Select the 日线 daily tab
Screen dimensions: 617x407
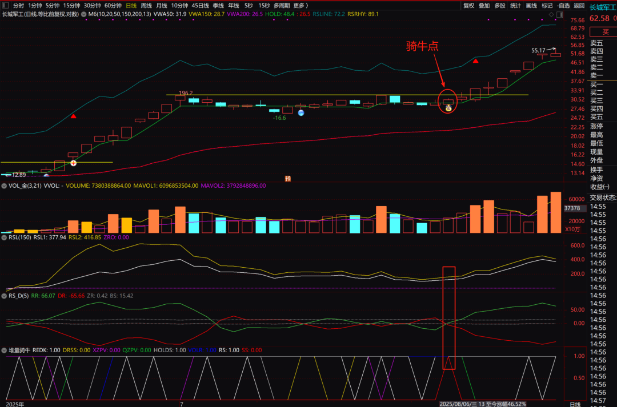pyautogui.click(x=131, y=6)
